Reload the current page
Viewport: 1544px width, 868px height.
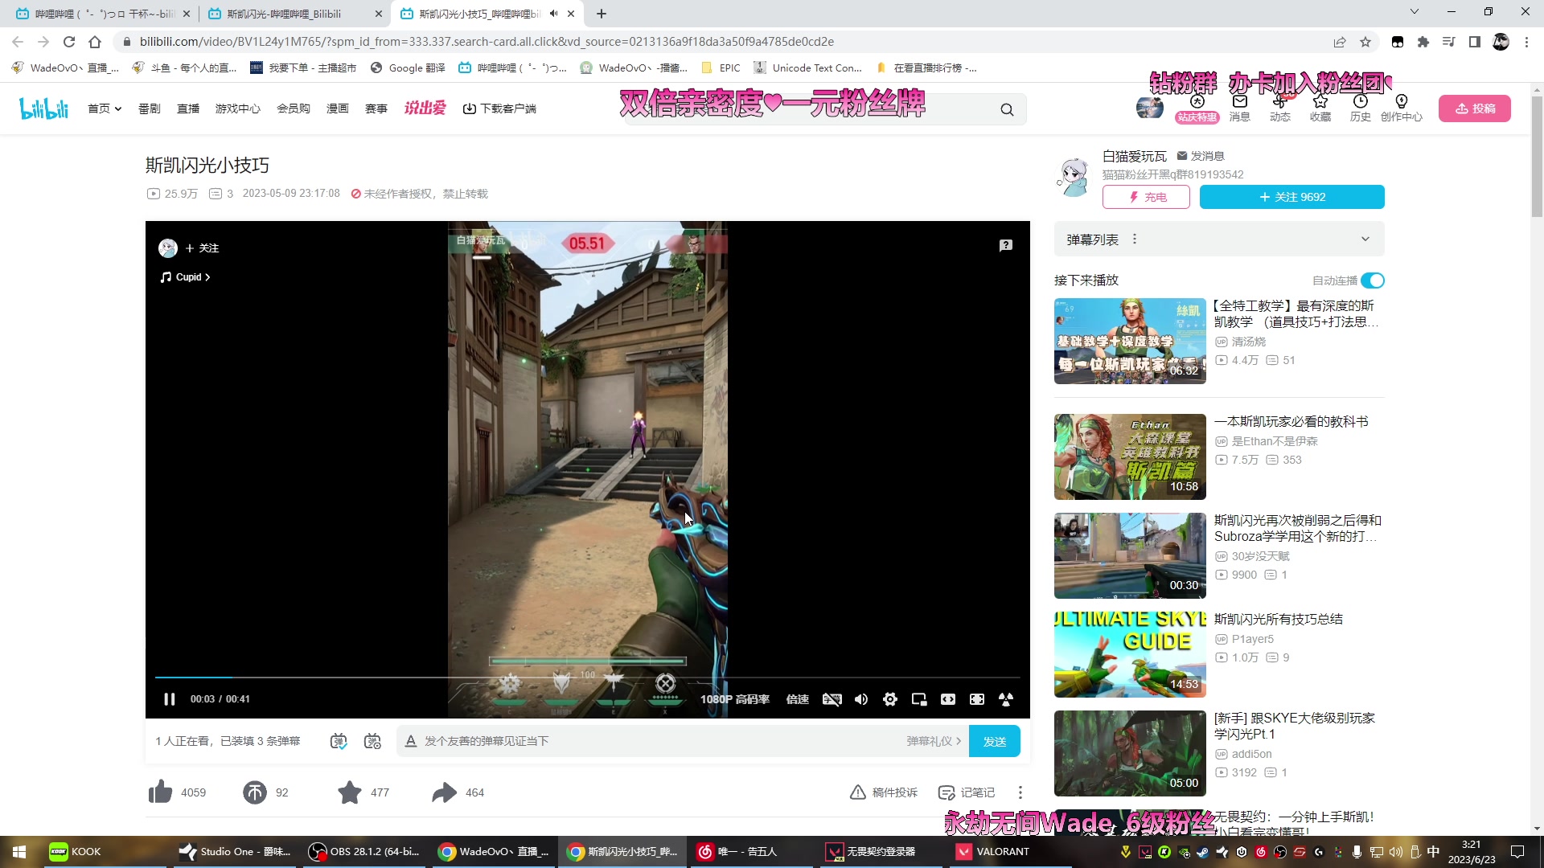(69, 42)
